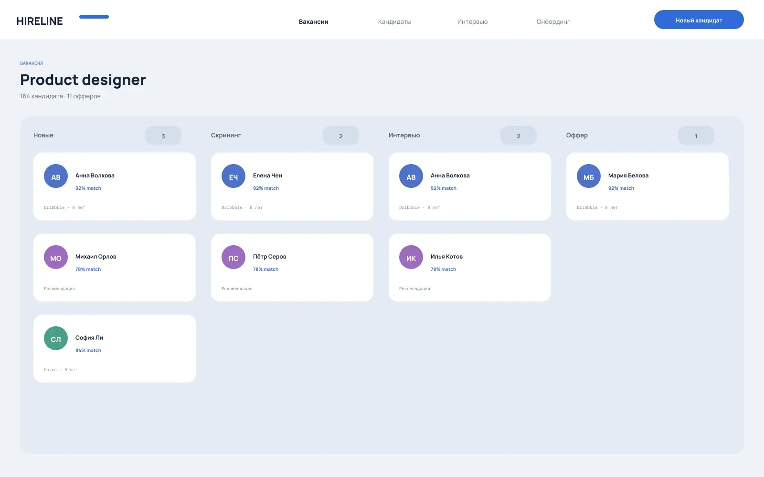Click the МБ avatar of Мария Белова

[x=589, y=176]
